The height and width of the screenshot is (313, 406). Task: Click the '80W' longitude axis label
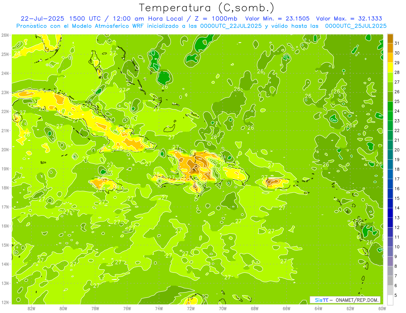click(x=63, y=308)
